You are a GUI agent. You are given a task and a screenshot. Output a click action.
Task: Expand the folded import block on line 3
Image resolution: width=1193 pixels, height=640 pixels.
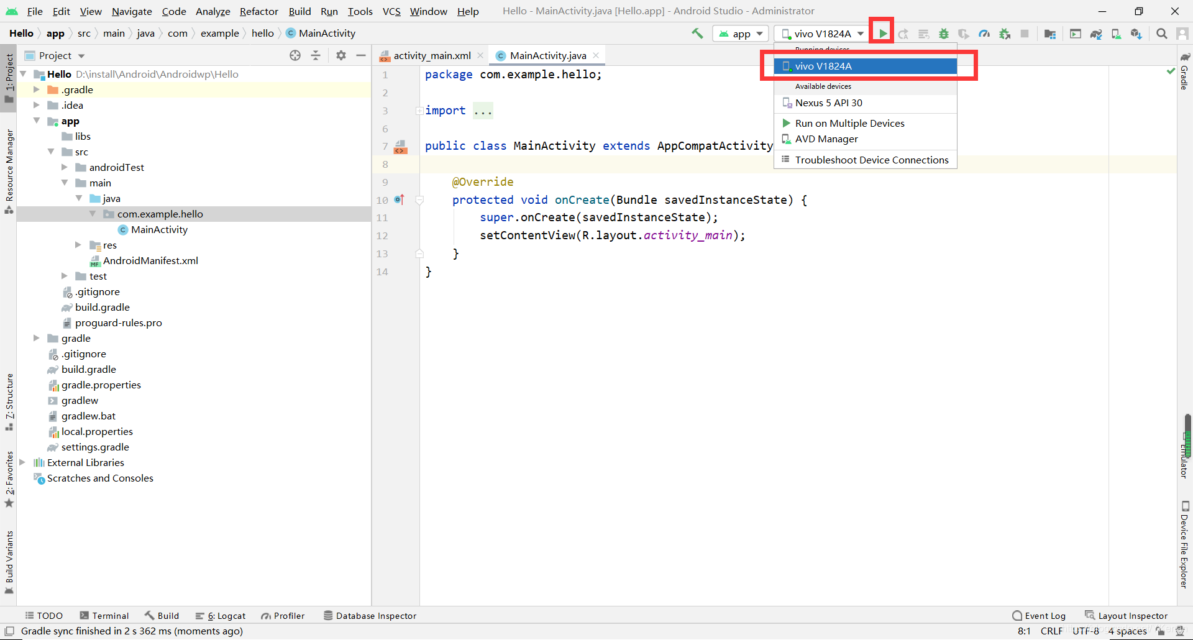tap(419, 111)
